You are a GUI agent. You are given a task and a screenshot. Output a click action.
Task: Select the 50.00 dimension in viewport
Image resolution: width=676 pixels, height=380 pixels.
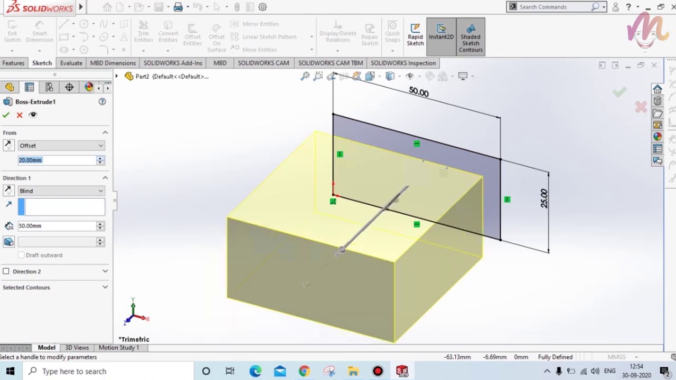tap(419, 92)
